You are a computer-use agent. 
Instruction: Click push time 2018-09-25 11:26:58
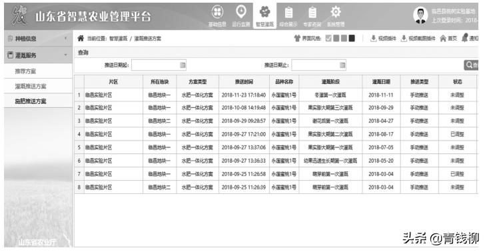(x=244, y=174)
